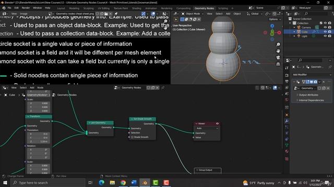Toggle the Viewer node eye icon
The width and height of the screenshot is (334, 187).
tap(217, 124)
